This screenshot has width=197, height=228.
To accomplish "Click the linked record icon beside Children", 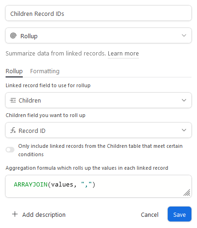I will [13, 100].
